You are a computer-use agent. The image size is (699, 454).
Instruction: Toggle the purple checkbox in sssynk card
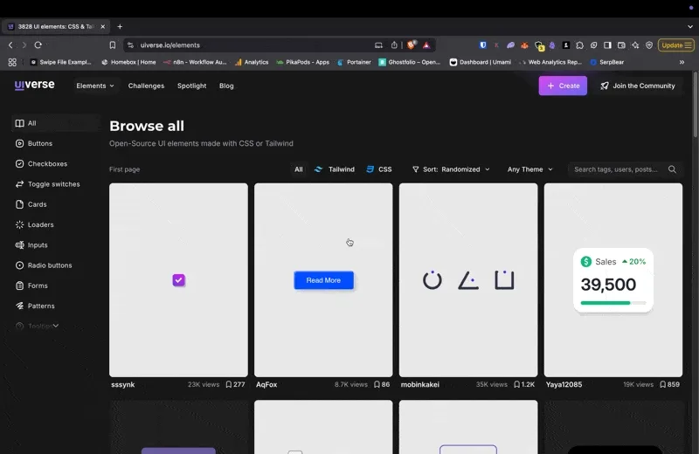click(178, 280)
